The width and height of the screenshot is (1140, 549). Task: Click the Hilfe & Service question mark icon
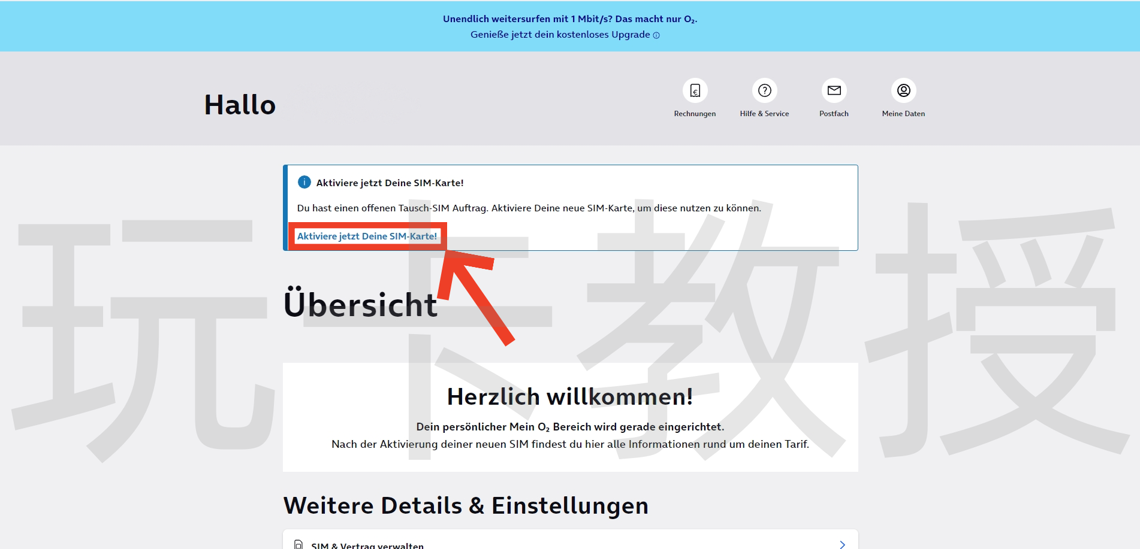click(x=764, y=90)
